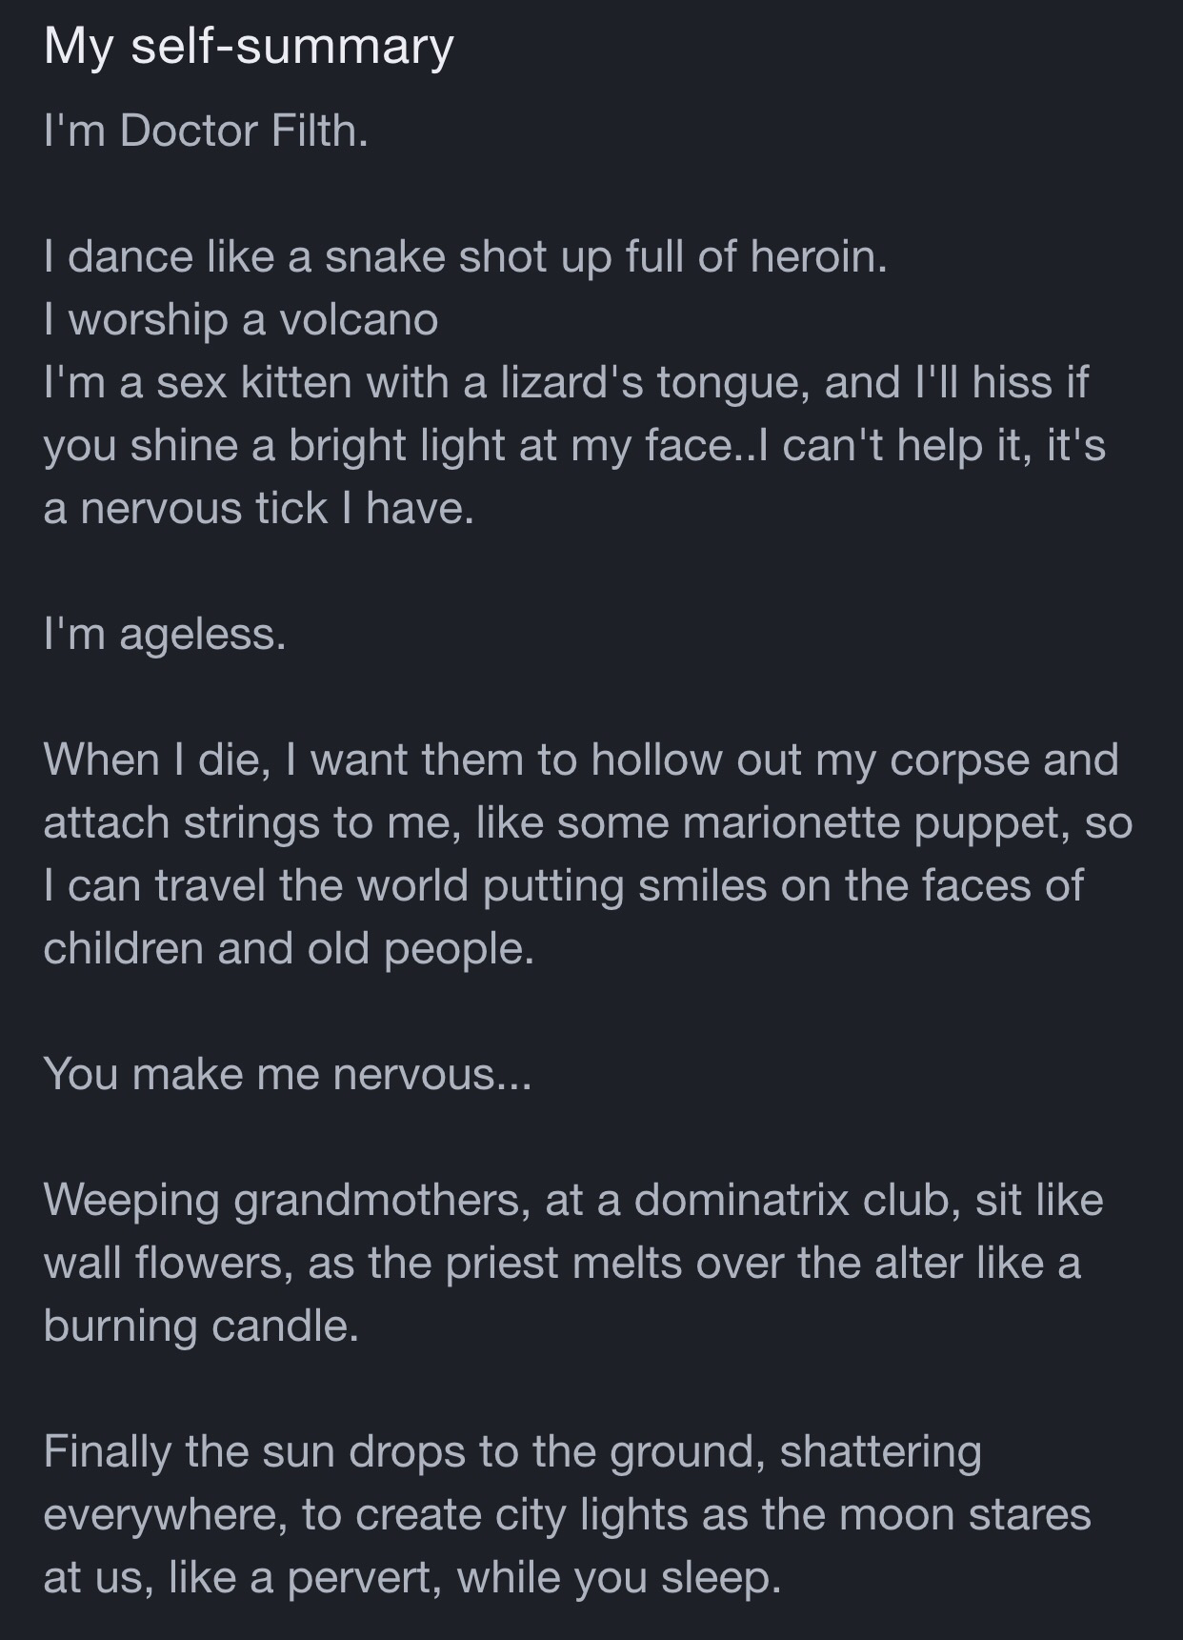Image resolution: width=1183 pixels, height=1640 pixels.
Task: Click the "a nervous tick I have." line
Action: (258, 508)
